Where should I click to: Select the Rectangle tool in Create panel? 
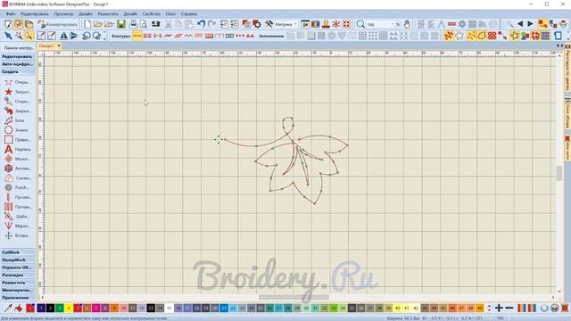coord(8,139)
